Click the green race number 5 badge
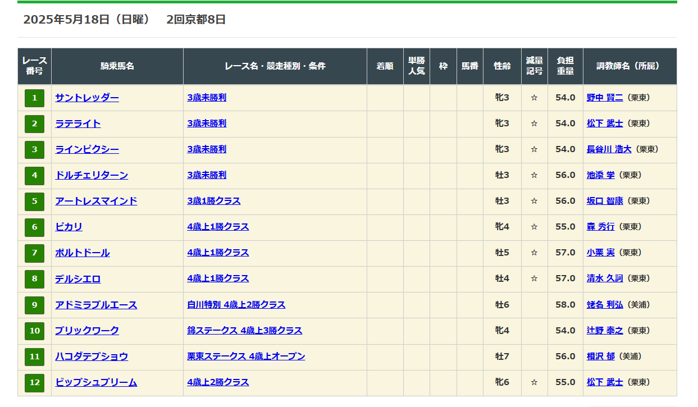Image resolution: width=698 pixels, height=407 pixels. 34,201
